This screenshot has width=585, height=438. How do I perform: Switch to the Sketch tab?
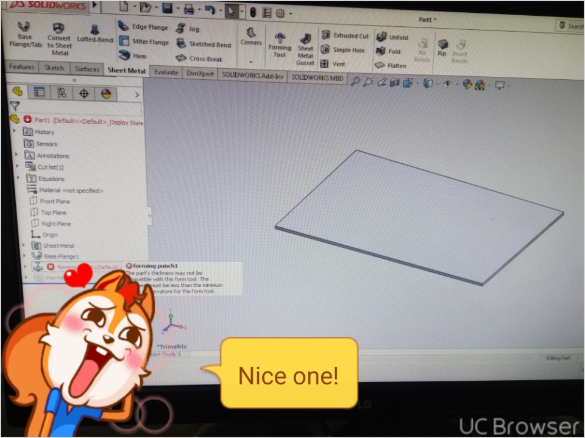pos(54,68)
